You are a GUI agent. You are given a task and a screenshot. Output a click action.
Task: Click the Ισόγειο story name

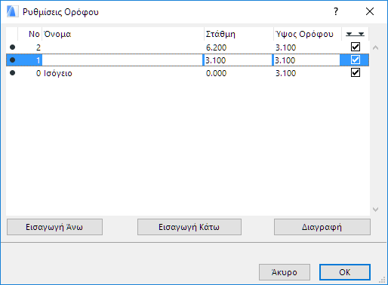point(58,73)
